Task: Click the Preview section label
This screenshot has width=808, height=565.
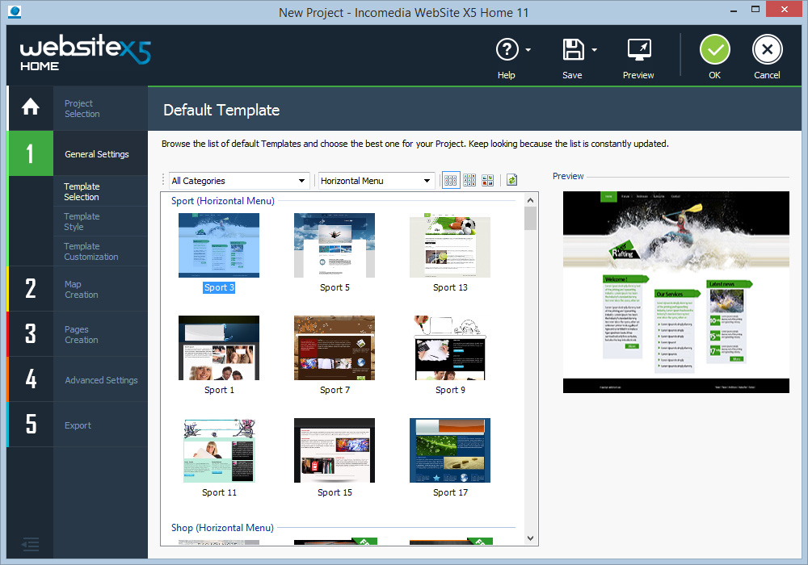Action: click(568, 176)
